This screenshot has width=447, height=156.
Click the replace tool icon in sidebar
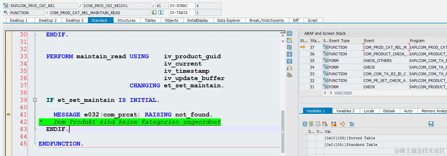pyautogui.click(x=289, y=47)
